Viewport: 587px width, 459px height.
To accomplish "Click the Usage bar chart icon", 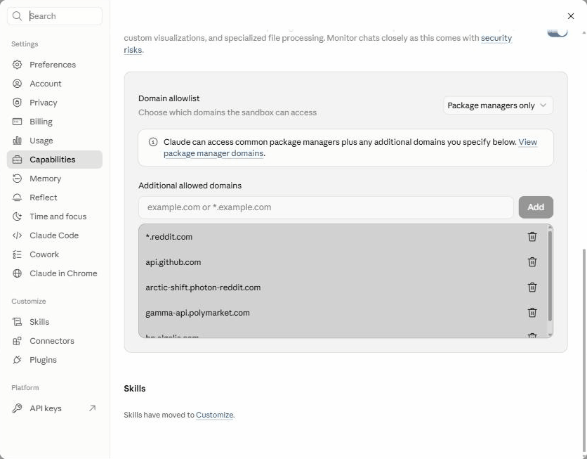I will (x=18, y=141).
